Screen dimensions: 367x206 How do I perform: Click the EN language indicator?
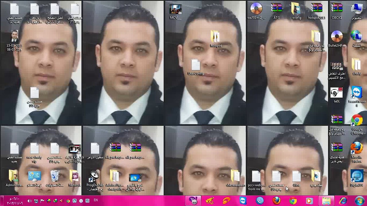(96, 200)
